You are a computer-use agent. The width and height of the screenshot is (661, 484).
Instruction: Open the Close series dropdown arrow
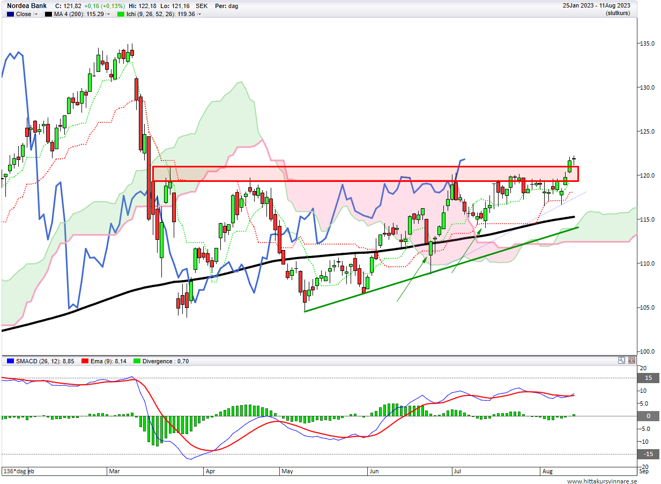pyautogui.click(x=36, y=14)
